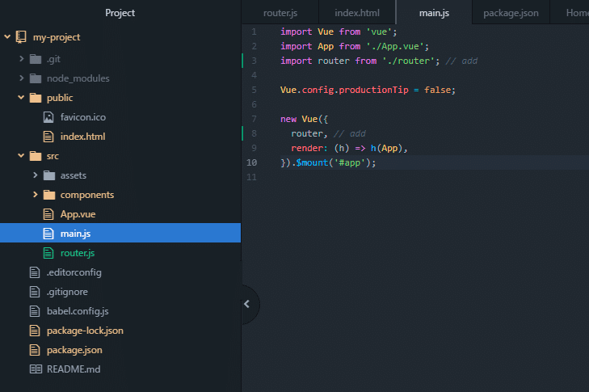Screen dimensions: 589x392
Task: Collapse the public folder chevron
Action: point(21,98)
